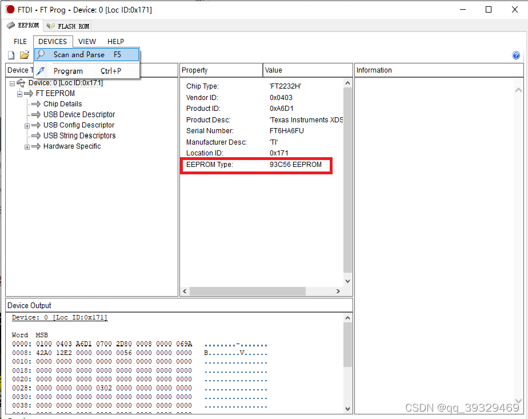528x419 pixels.
Task: Choose Program from the DEVICES menu
Action: click(x=86, y=71)
